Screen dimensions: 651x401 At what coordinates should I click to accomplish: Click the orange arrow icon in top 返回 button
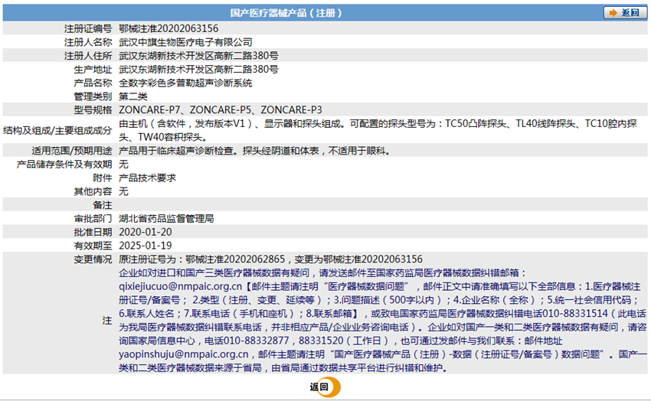click(613, 13)
